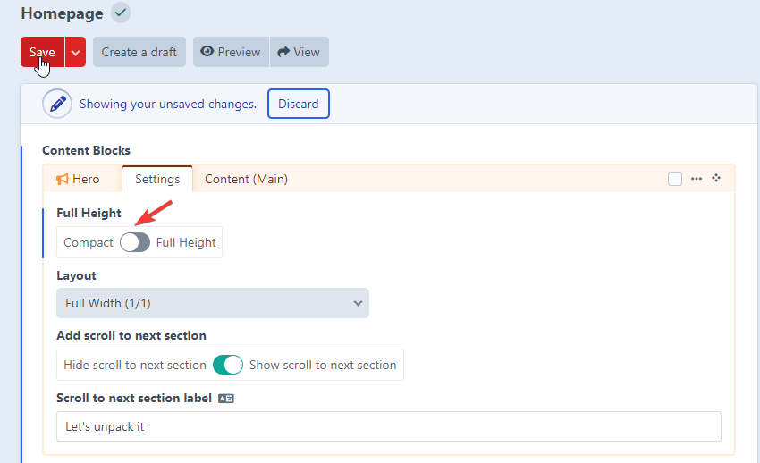
Task: Click the share arrow icon on View
Action: [x=283, y=52]
